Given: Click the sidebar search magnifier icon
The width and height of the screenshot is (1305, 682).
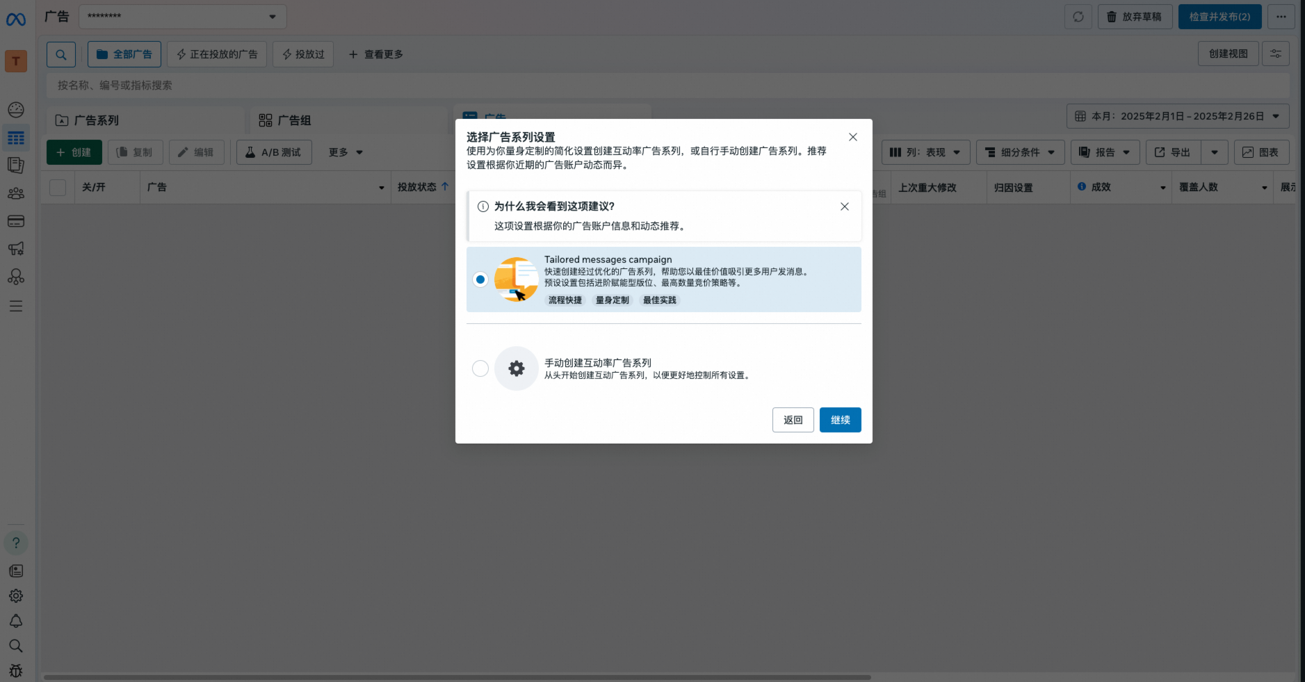Looking at the screenshot, I should (16, 646).
